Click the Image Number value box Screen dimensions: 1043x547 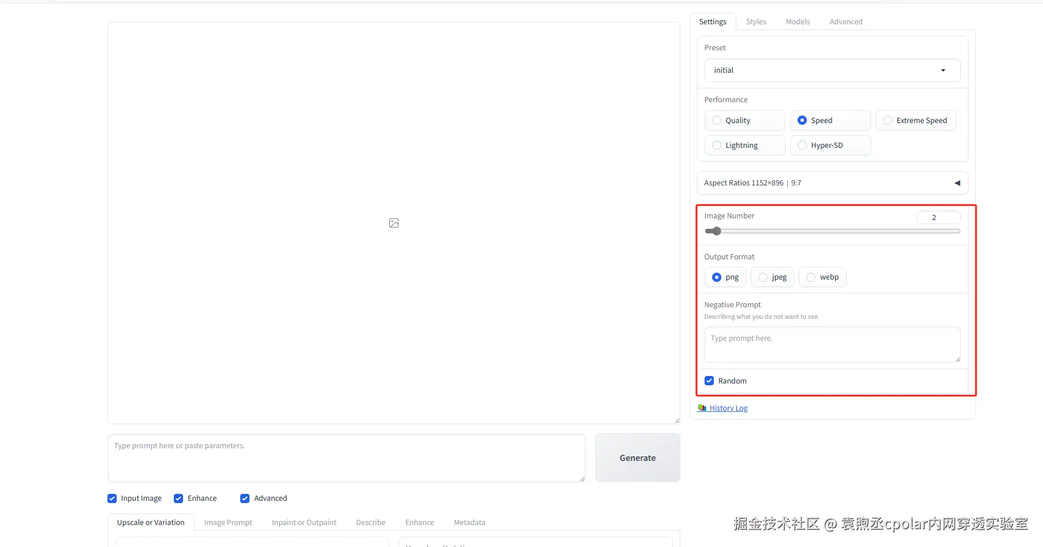(938, 217)
